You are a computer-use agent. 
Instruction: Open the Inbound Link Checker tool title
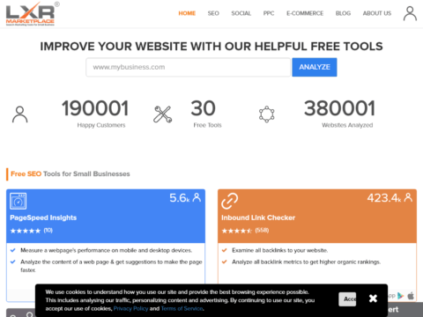coord(258,217)
